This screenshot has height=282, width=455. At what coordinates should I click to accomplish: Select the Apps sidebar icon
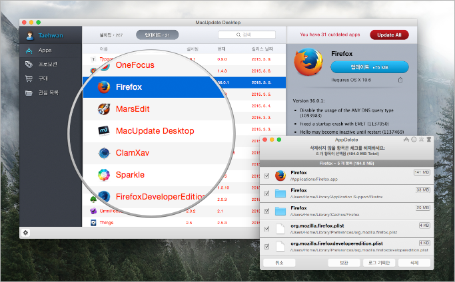(29, 51)
